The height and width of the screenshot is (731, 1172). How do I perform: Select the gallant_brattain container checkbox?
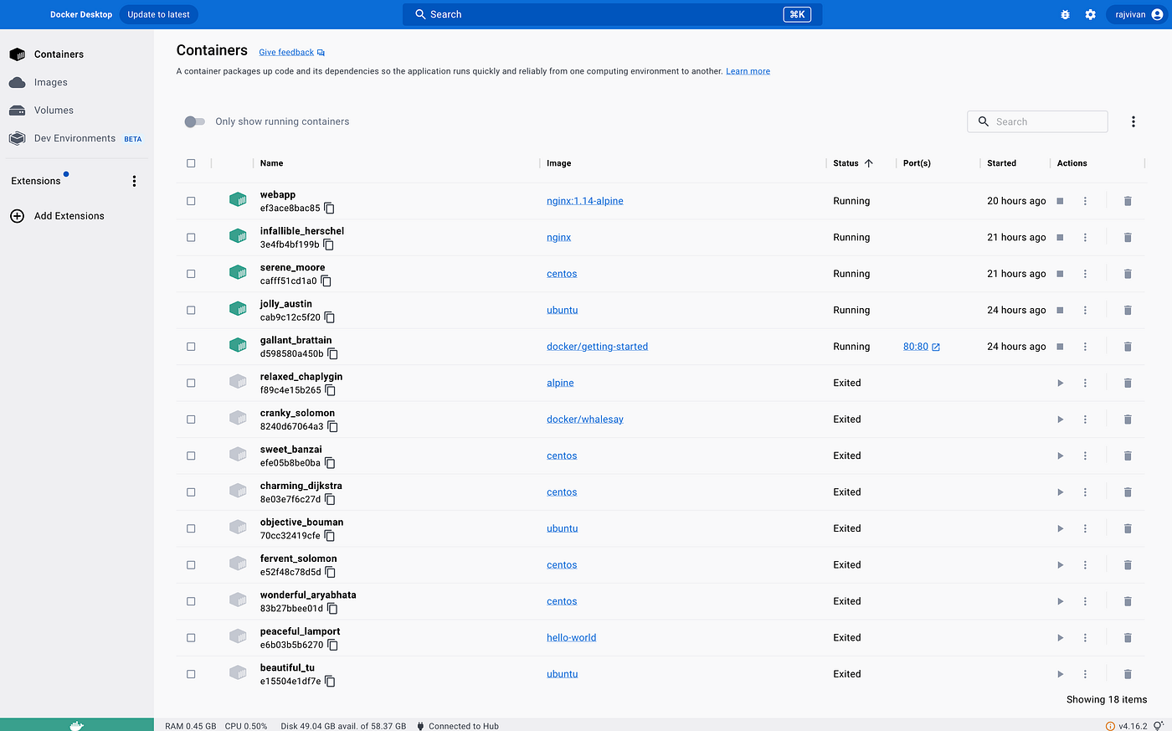tap(191, 347)
